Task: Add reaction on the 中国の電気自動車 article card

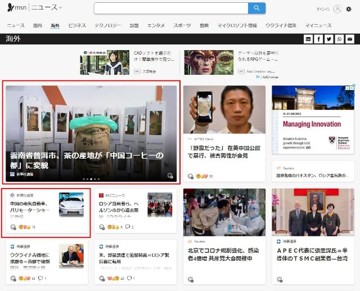Action: click(x=13, y=227)
